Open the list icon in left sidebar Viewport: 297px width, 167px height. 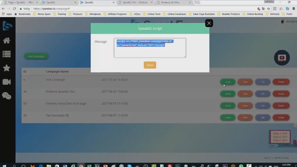(6, 54)
